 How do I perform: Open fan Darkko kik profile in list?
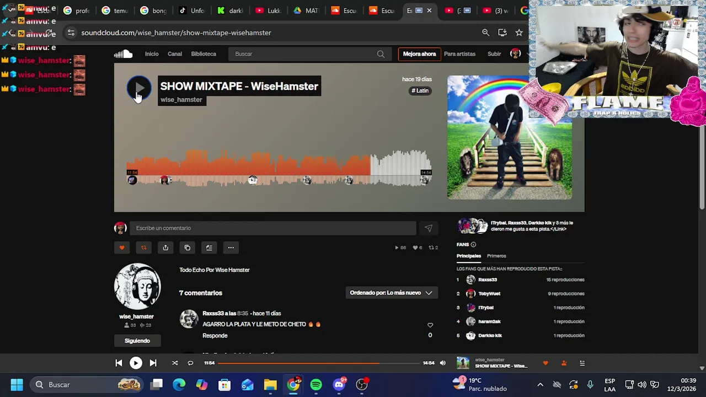coord(490,335)
